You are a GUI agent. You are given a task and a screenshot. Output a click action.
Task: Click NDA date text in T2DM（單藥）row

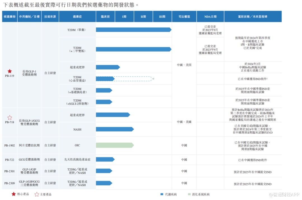pyautogui.click(x=210, y=30)
